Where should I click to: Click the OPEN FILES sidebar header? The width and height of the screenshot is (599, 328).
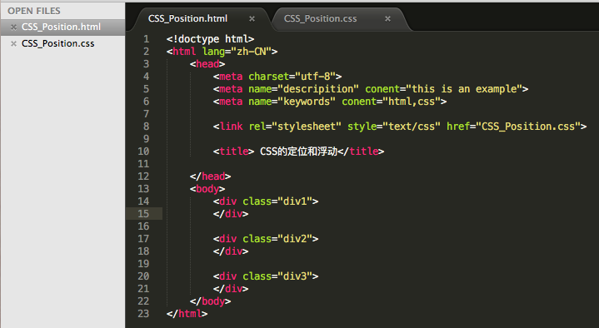(x=34, y=11)
